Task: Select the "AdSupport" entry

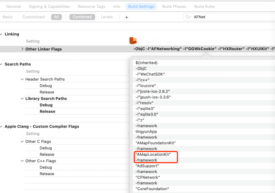Action: [204, 166]
